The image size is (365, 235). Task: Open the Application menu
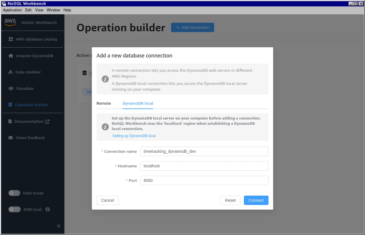click(x=12, y=10)
